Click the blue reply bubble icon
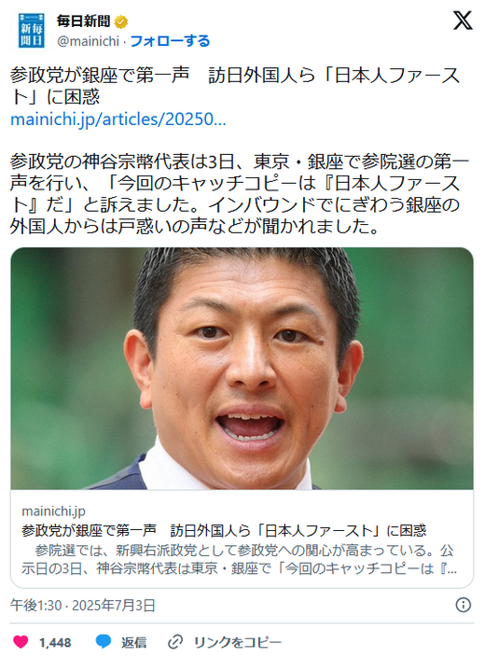Image resolution: width=485 pixels, height=657 pixels. tap(104, 641)
